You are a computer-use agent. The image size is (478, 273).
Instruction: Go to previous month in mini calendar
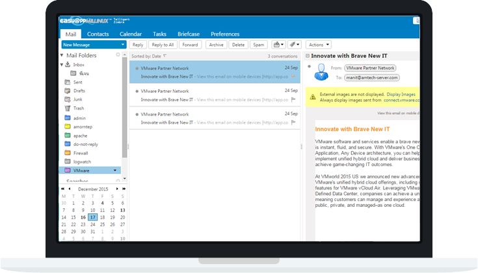pyautogui.click(x=70, y=189)
